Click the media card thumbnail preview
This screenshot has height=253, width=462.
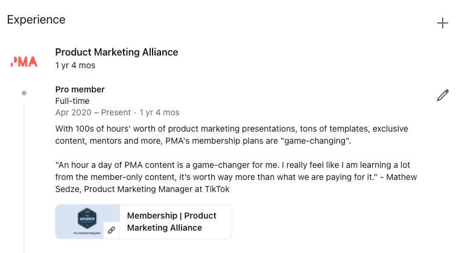pos(87,222)
